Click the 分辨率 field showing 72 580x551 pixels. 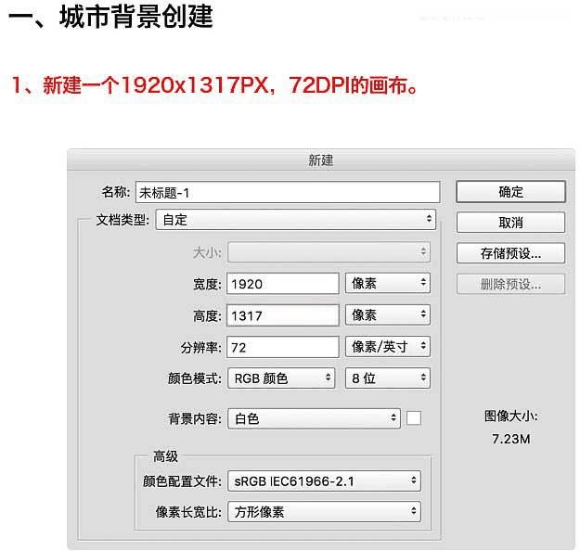283,347
